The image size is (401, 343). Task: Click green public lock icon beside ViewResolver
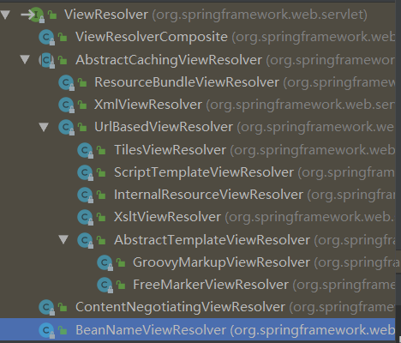coord(52,15)
